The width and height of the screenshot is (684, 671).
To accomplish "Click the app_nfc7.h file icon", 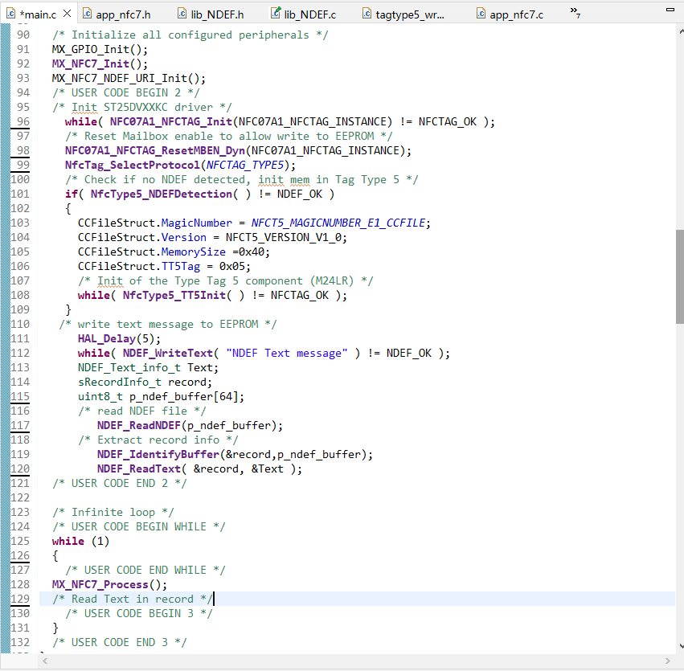I will (x=87, y=14).
